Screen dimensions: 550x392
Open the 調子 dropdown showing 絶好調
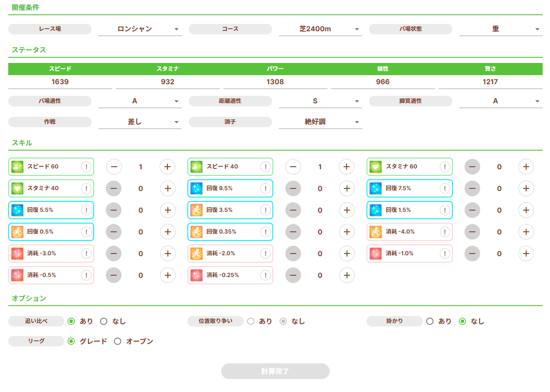pyautogui.click(x=321, y=122)
